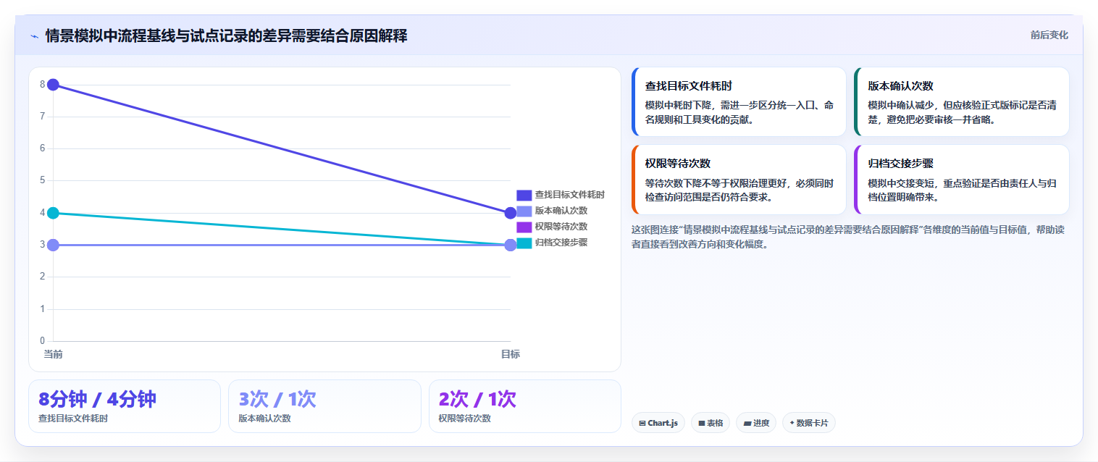The height and width of the screenshot is (462, 1098).
Task: Click the card text starting 模拟中确认减少
Action: coord(963,112)
